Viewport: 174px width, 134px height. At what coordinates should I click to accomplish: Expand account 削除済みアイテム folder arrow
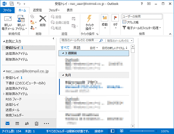[4, 94]
